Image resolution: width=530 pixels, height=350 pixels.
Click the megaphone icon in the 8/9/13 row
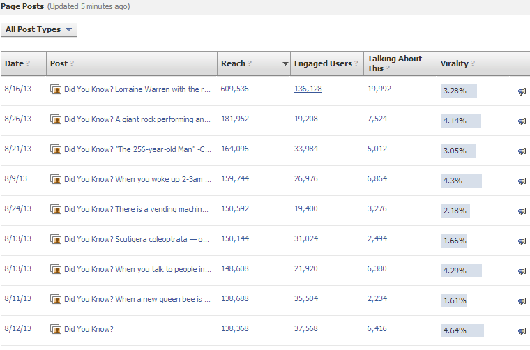[522, 181]
